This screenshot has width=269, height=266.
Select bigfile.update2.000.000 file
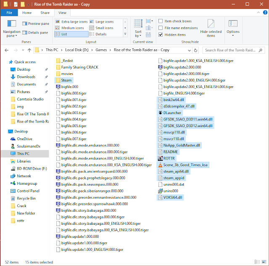[179, 67]
